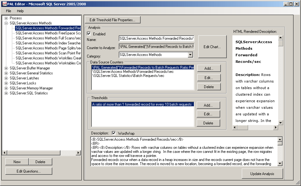Image resolution: width=301 pixels, height=186 pixels.
Task: Select Access Methods Index Searches tree item
Action: (48, 43)
